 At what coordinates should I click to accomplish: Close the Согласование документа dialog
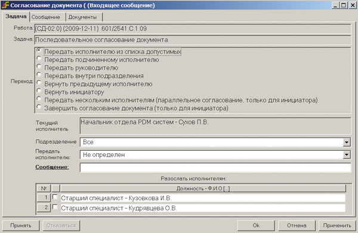[352, 5]
